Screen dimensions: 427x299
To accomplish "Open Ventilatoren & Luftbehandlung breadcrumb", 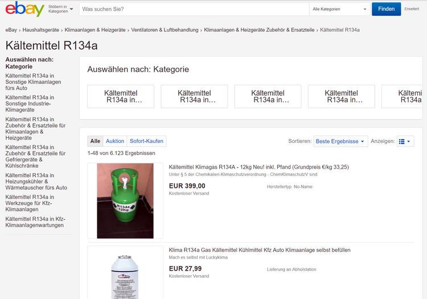I will 164,30.
